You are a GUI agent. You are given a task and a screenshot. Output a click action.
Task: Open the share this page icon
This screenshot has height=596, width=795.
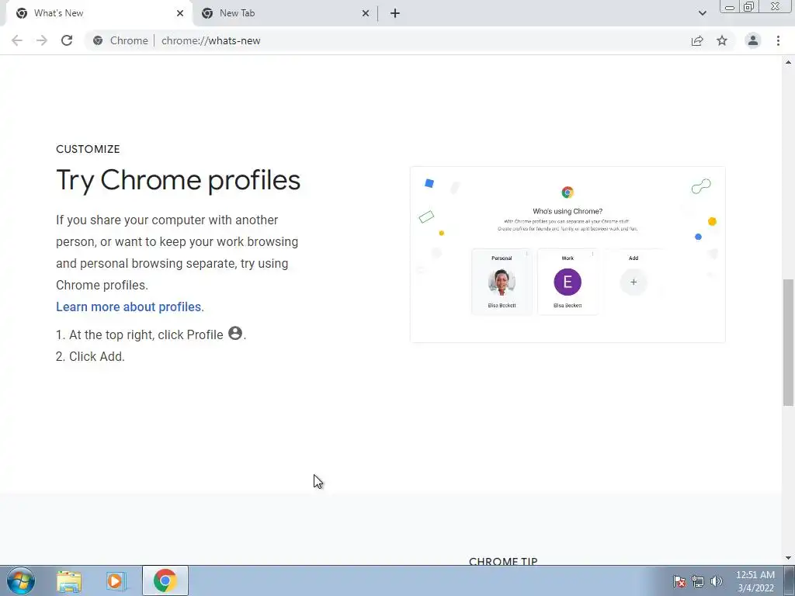pyautogui.click(x=697, y=40)
